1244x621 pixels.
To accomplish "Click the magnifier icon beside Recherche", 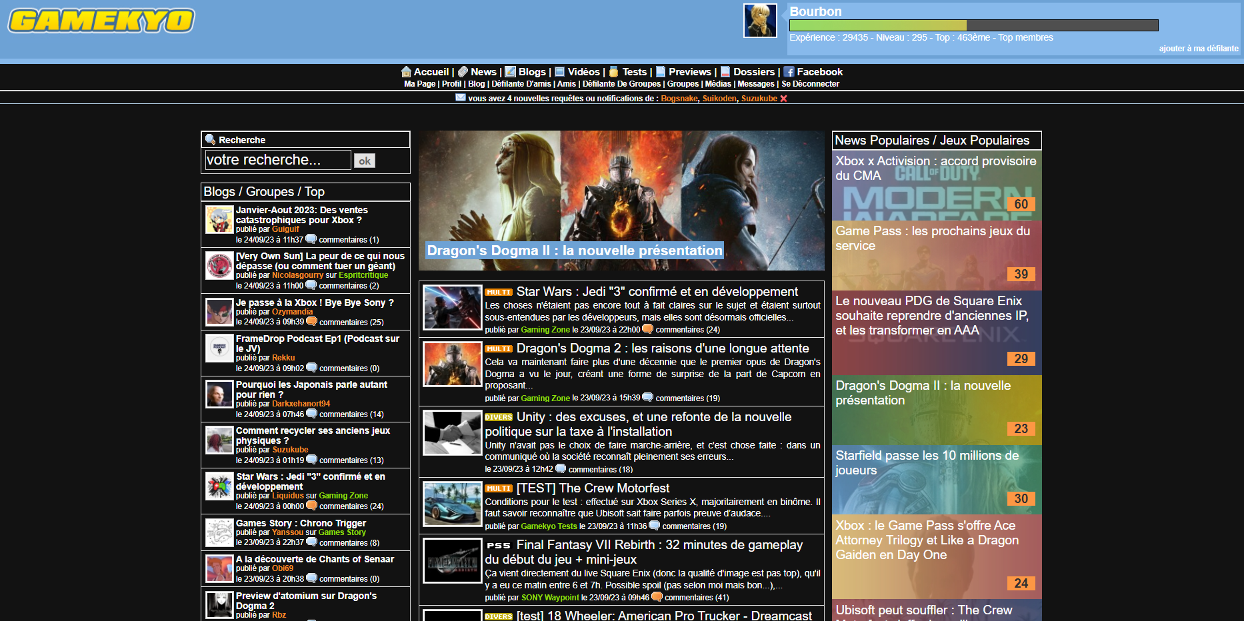I will [211, 139].
